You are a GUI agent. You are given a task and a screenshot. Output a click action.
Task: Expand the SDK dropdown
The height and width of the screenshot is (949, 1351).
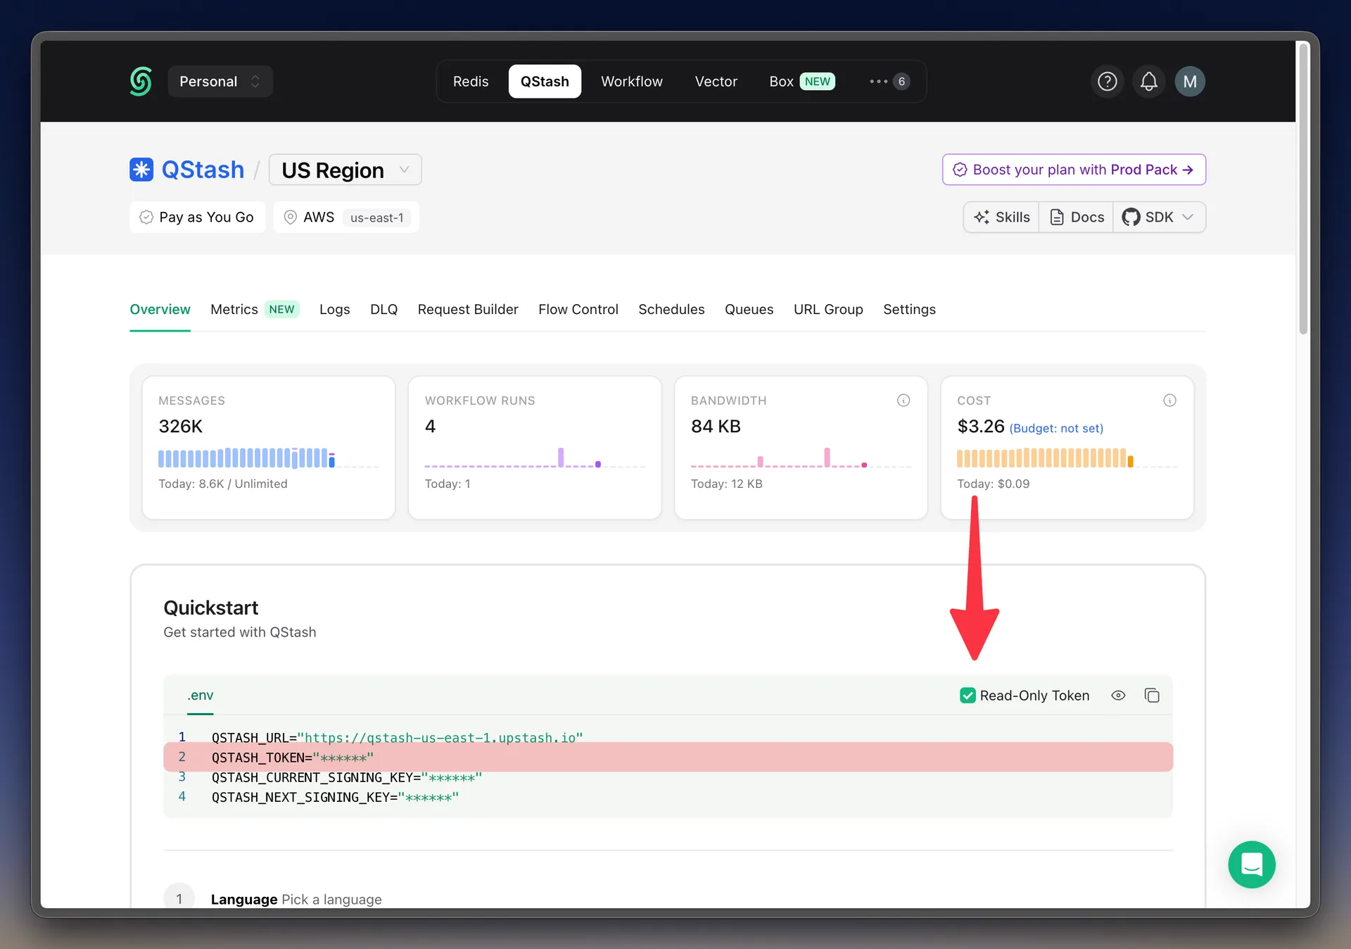(1158, 217)
